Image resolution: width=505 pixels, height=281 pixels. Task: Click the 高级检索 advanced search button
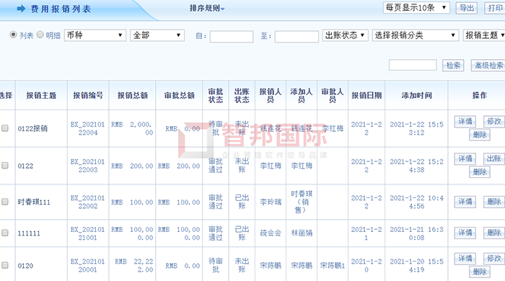click(x=488, y=66)
